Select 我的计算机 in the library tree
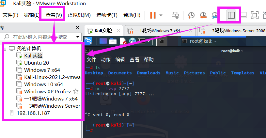The image size is (266, 138). tap(29, 49)
